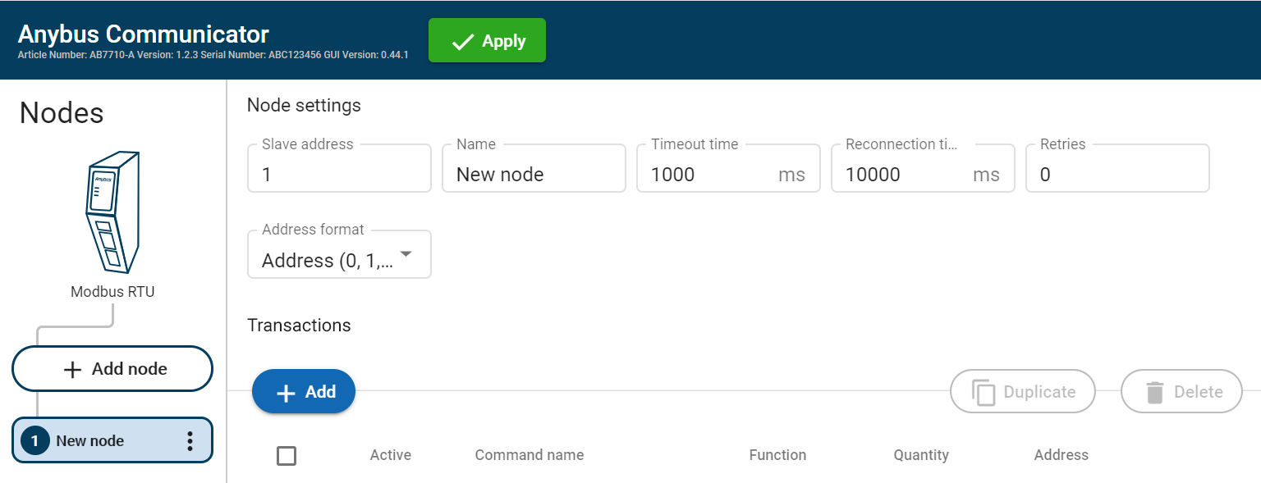Click the Duplicate transaction button
The width and height of the screenshot is (1261, 483).
tap(1022, 391)
